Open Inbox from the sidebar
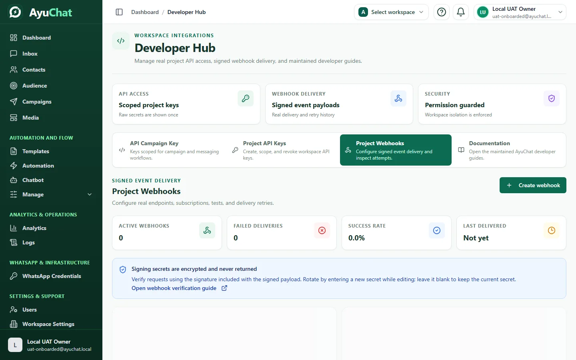The height and width of the screenshot is (360, 576). [51, 54]
